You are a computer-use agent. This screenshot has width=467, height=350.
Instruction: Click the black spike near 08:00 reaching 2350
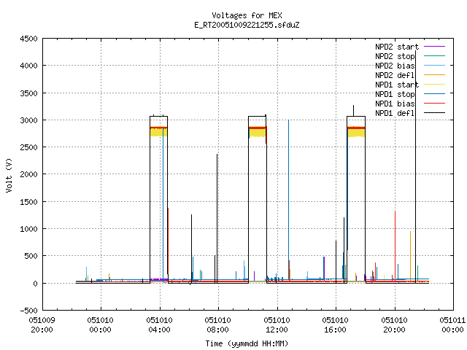point(217,217)
